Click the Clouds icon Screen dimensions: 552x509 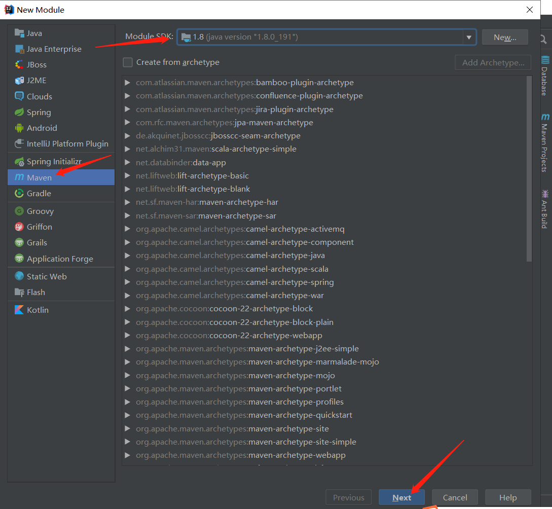point(19,96)
